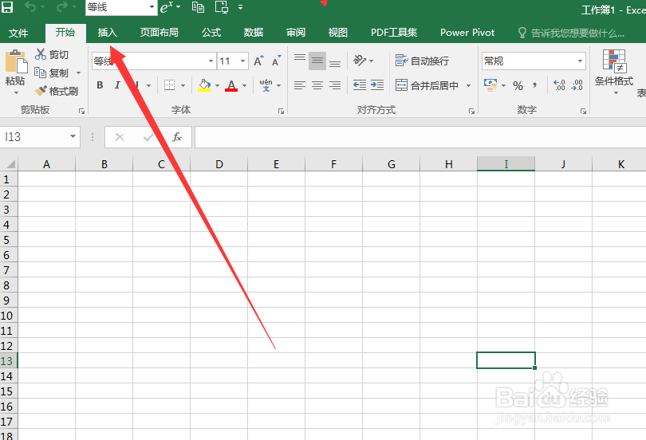Open the number format 常规 dropdown
This screenshot has height=440, width=646.
pos(580,61)
